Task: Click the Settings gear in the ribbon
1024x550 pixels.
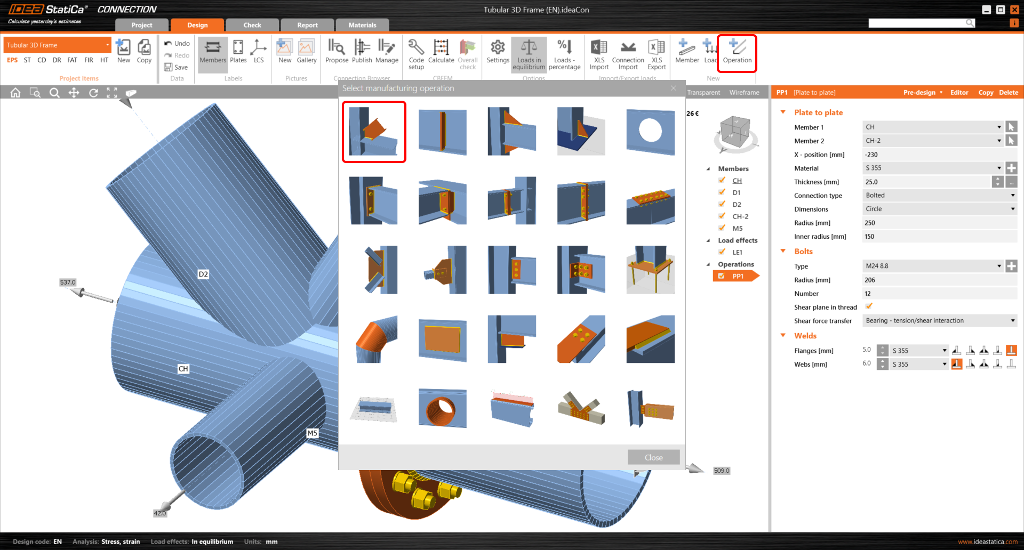Action: coord(498,52)
